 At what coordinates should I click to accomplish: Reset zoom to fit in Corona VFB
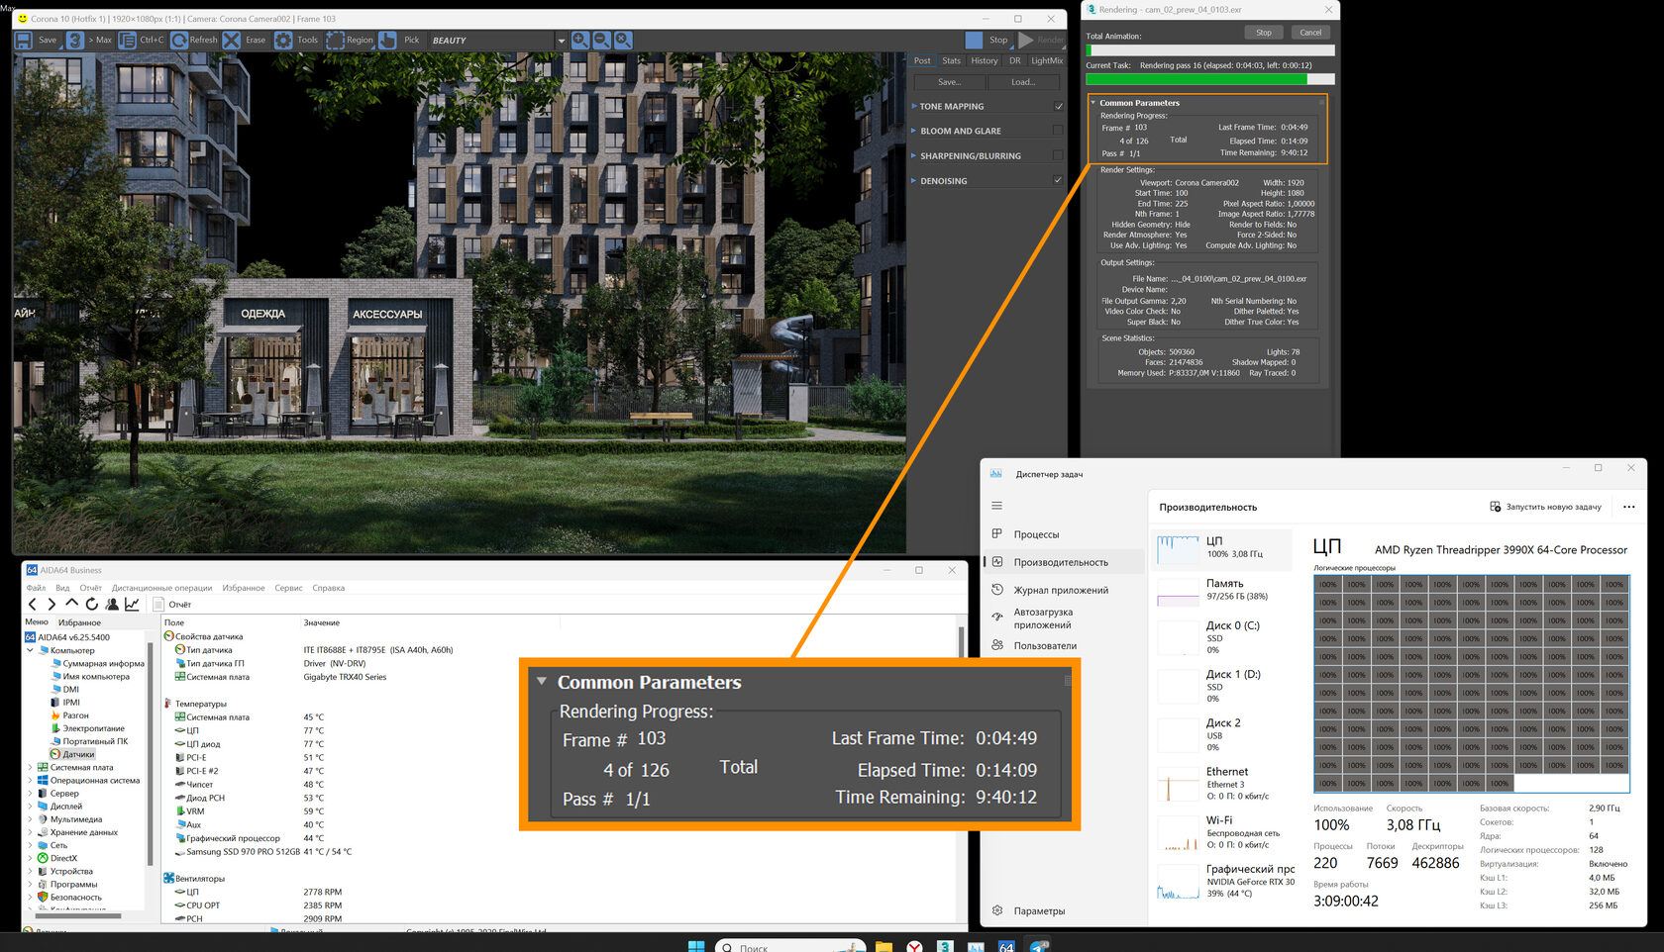623,41
